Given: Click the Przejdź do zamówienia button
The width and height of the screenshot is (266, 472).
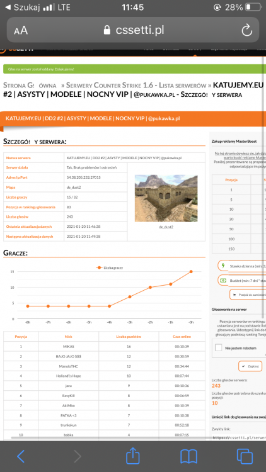Looking at the screenshot, I should click(x=248, y=295).
